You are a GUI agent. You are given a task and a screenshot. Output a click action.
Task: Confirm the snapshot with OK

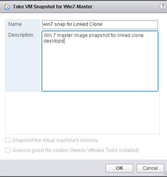[x=119, y=168]
